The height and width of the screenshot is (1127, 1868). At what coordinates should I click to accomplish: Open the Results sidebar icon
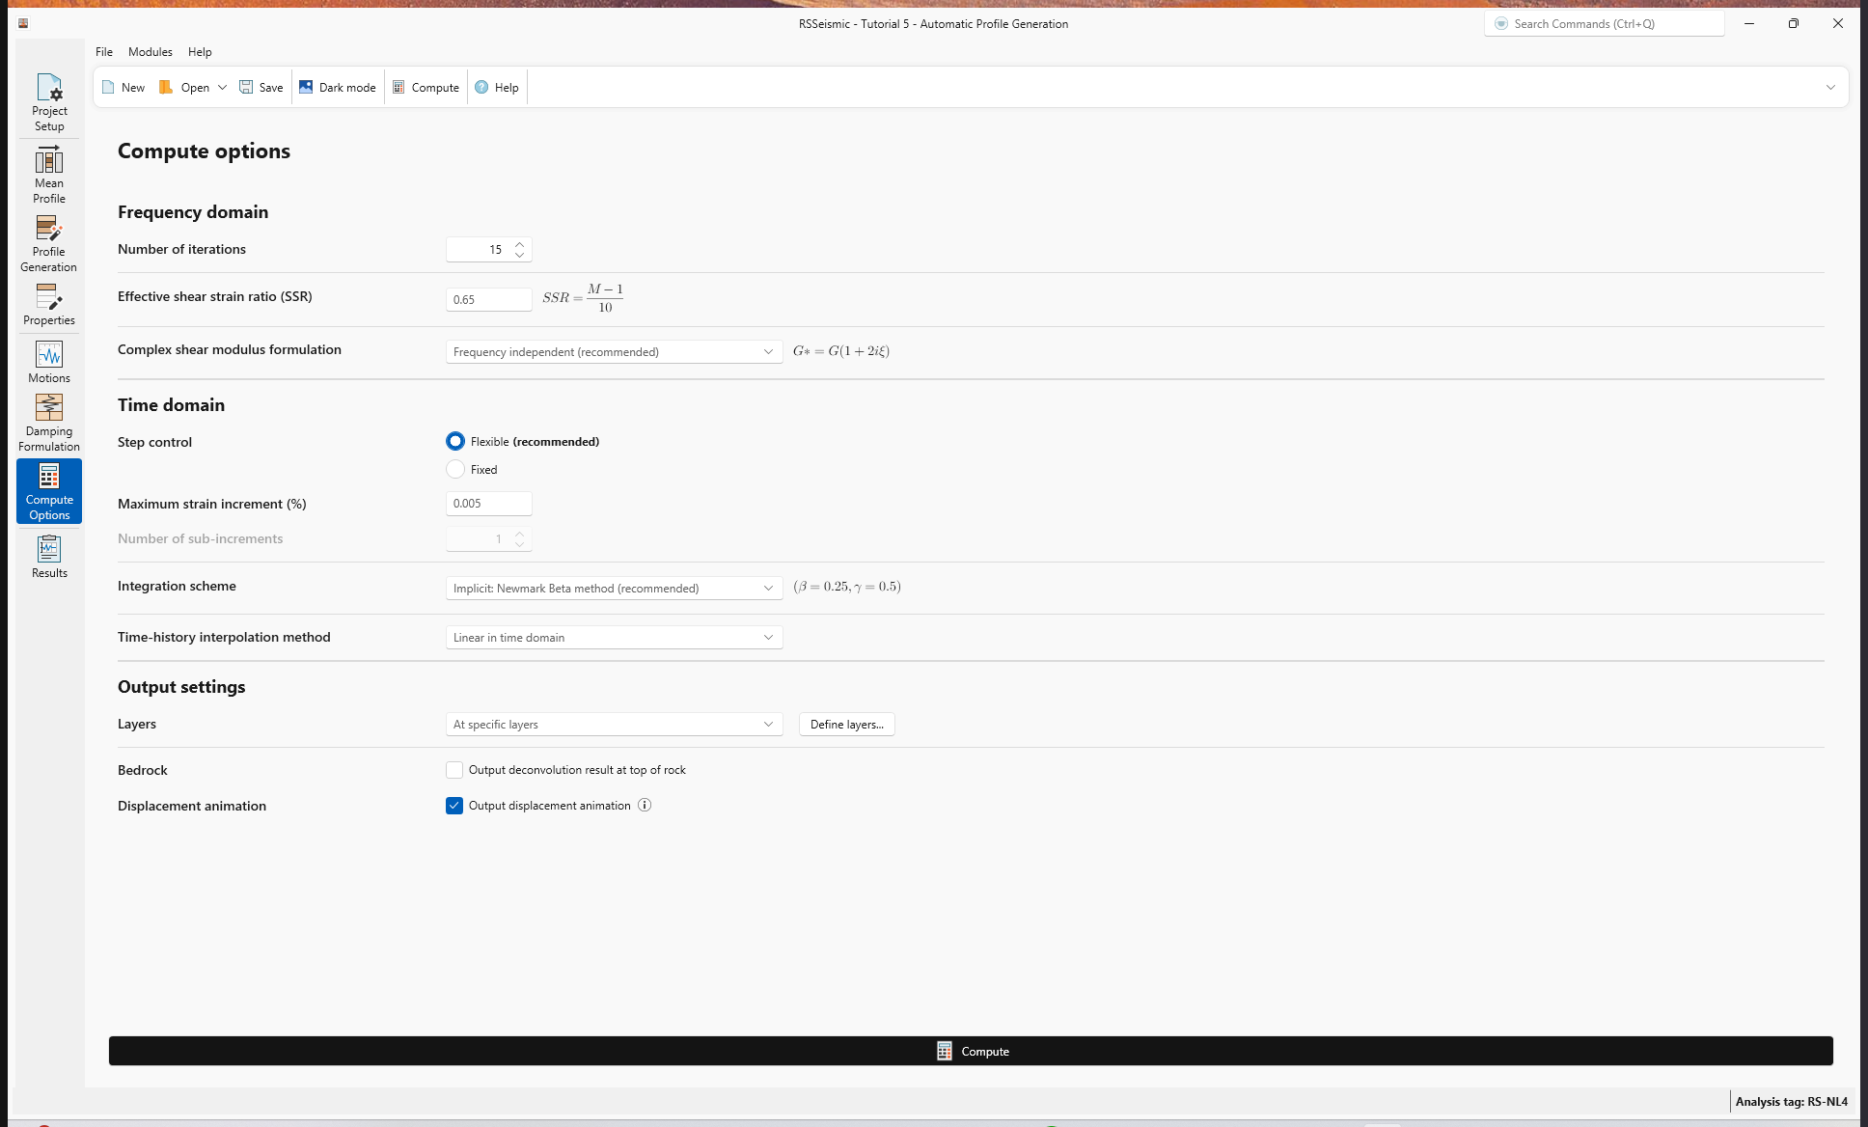[x=49, y=557]
